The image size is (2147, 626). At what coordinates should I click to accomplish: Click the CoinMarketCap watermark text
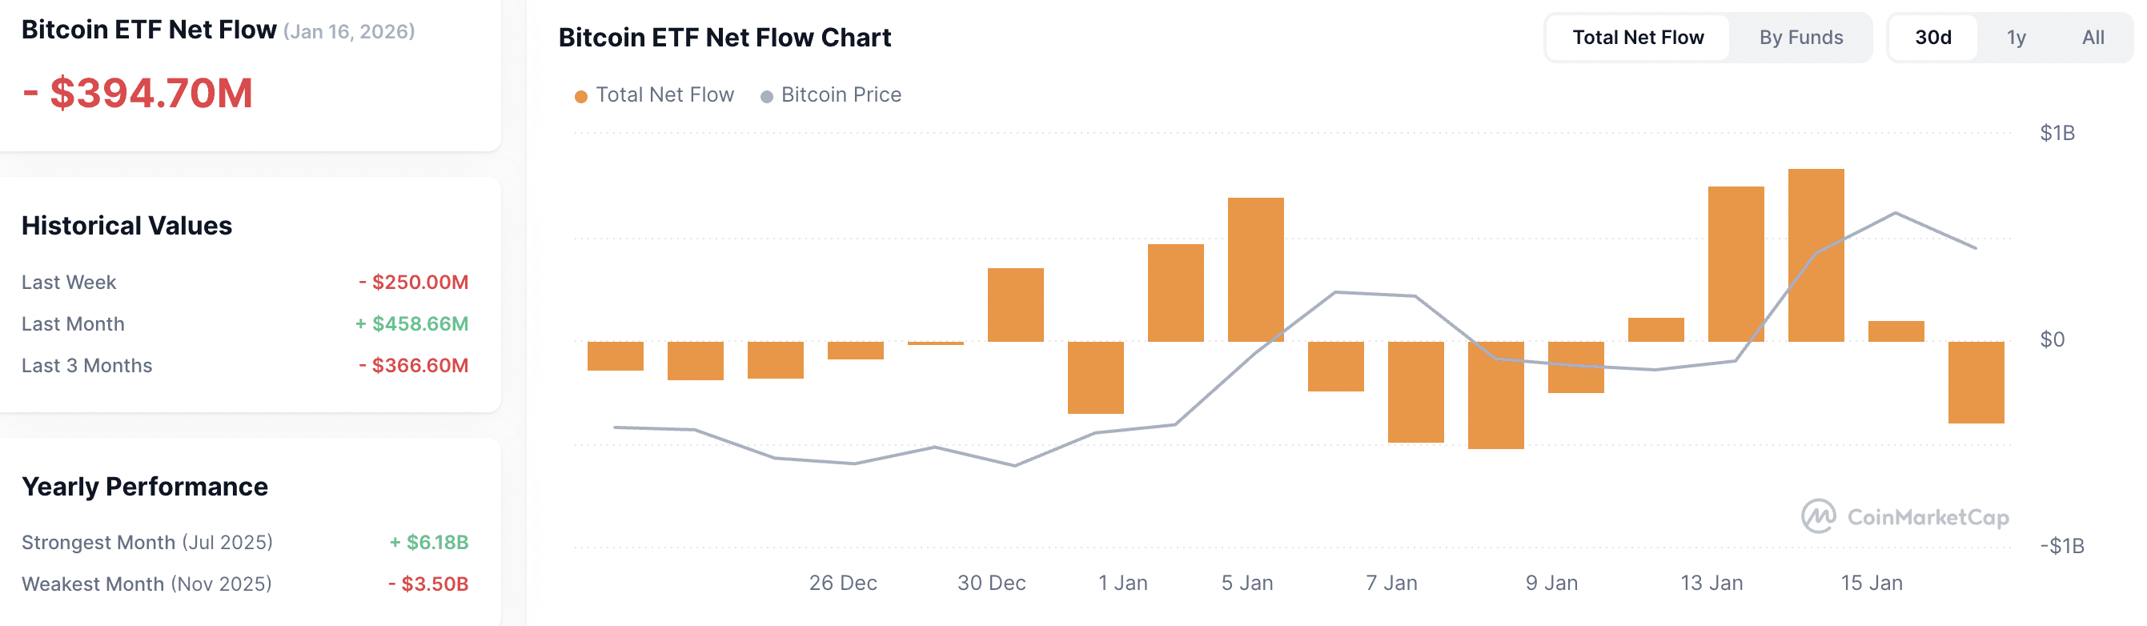coord(1927,518)
